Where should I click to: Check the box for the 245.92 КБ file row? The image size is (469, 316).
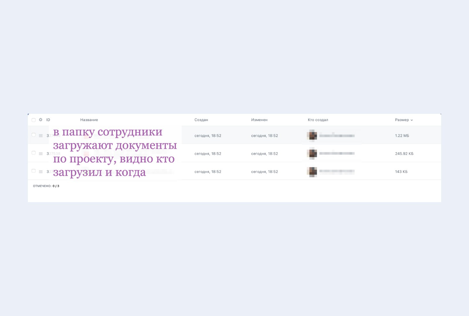tap(33, 153)
